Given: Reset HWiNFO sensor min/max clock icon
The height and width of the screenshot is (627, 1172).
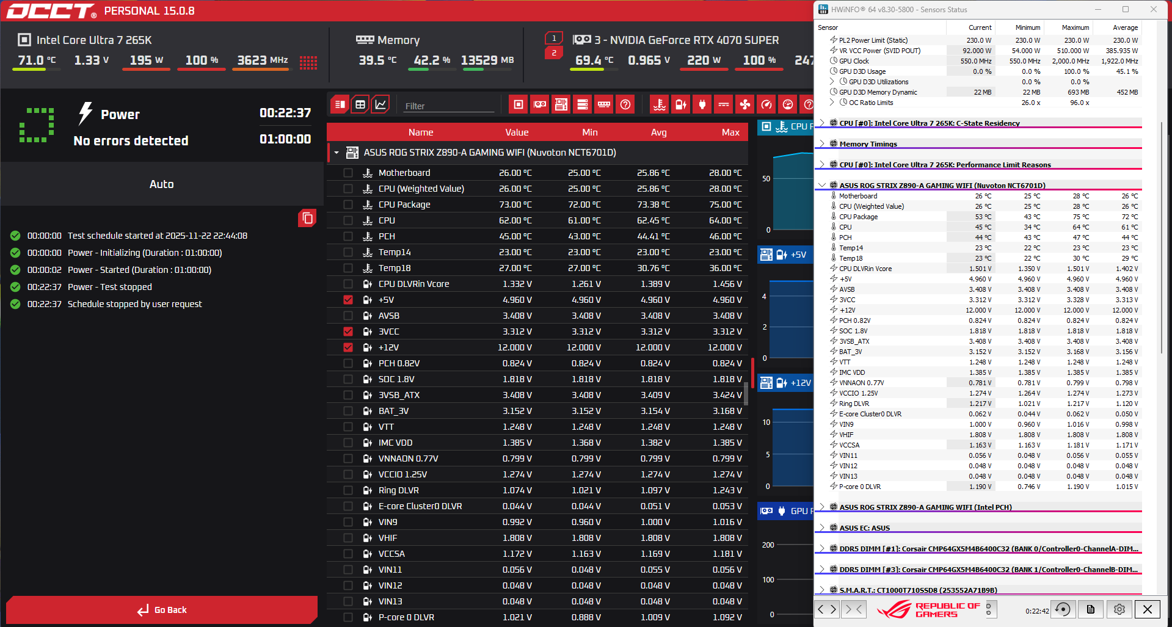Looking at the screenshot, I should pyautogui.click(x=1063, y=609).
